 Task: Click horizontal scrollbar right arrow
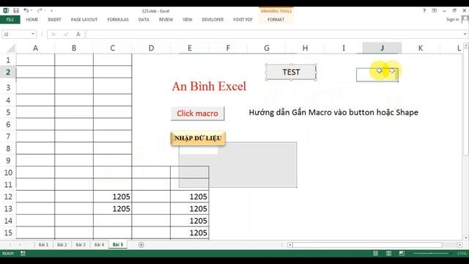[459, 245]
